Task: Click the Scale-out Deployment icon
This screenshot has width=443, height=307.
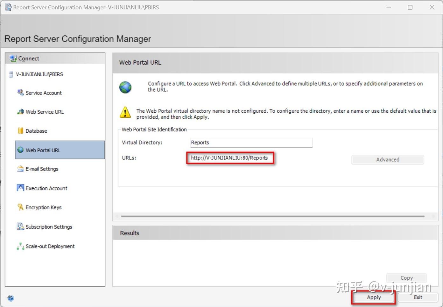Action: point(20,246)
